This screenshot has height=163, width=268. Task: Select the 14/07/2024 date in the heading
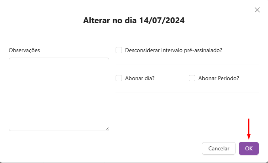tap(162, 21)
